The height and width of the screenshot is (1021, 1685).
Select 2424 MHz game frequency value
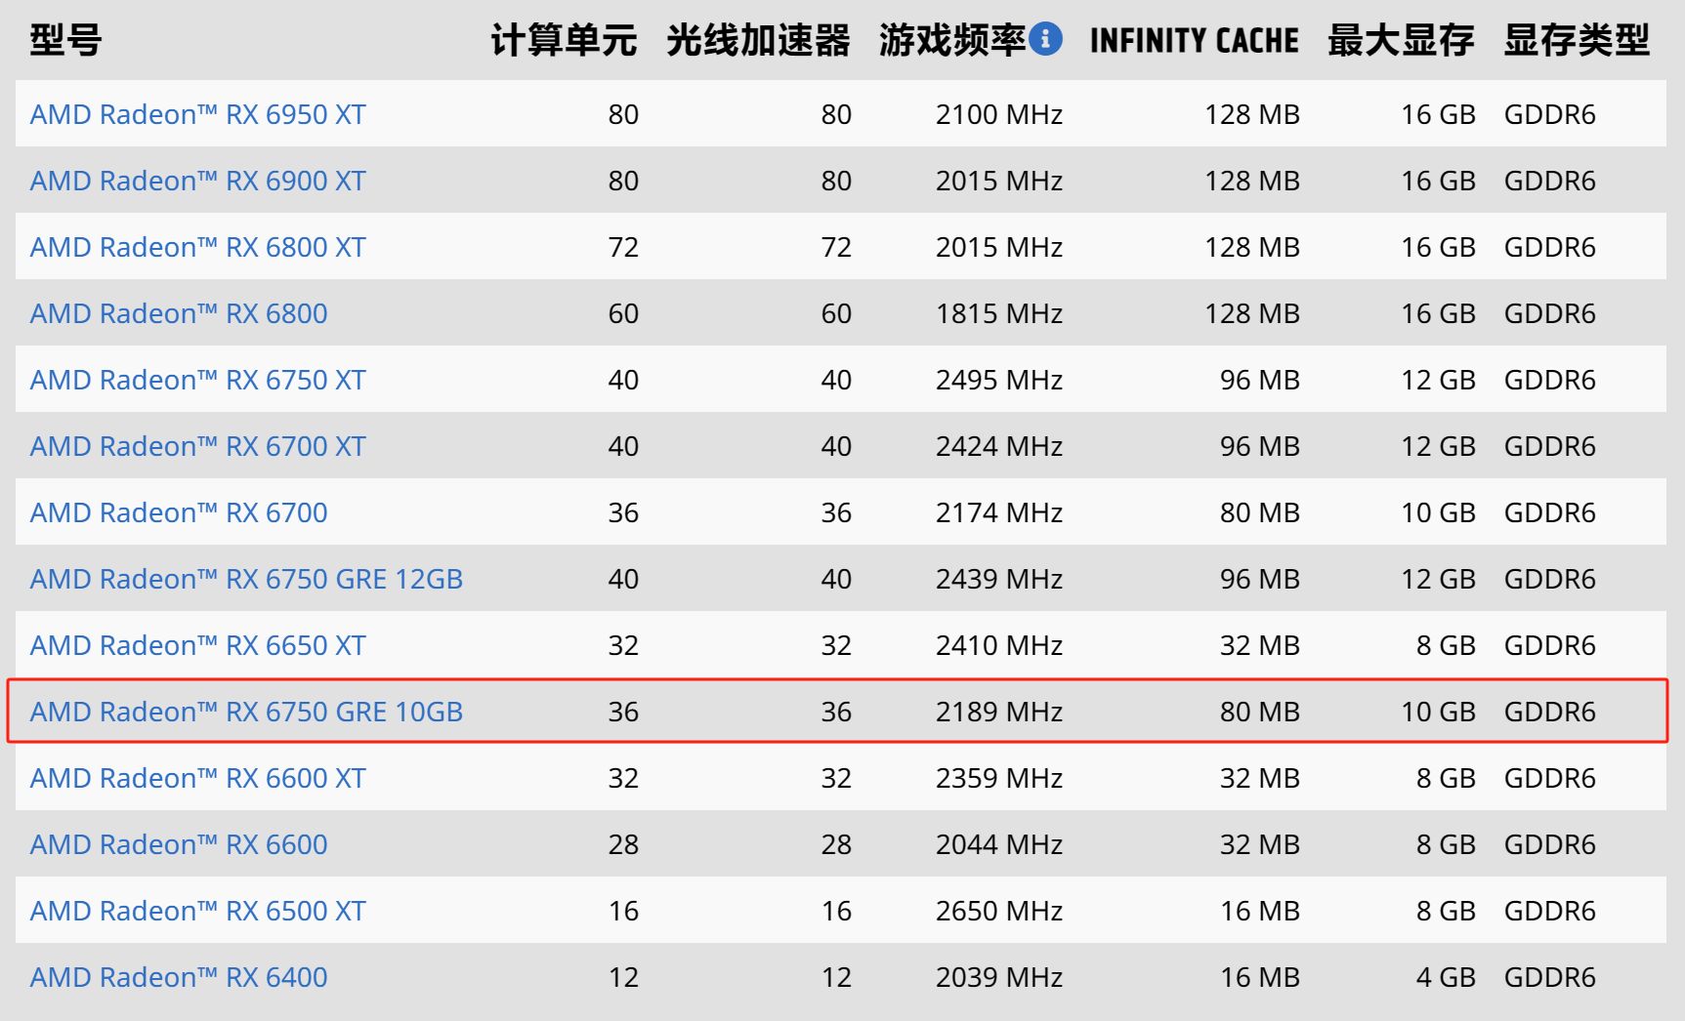pos(999,446)
